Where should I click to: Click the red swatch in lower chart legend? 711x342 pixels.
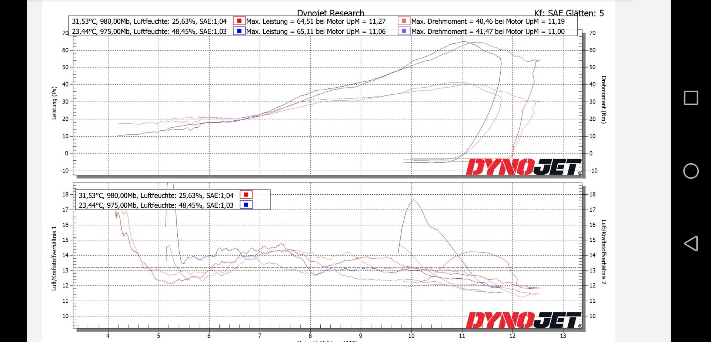point(246,195)
